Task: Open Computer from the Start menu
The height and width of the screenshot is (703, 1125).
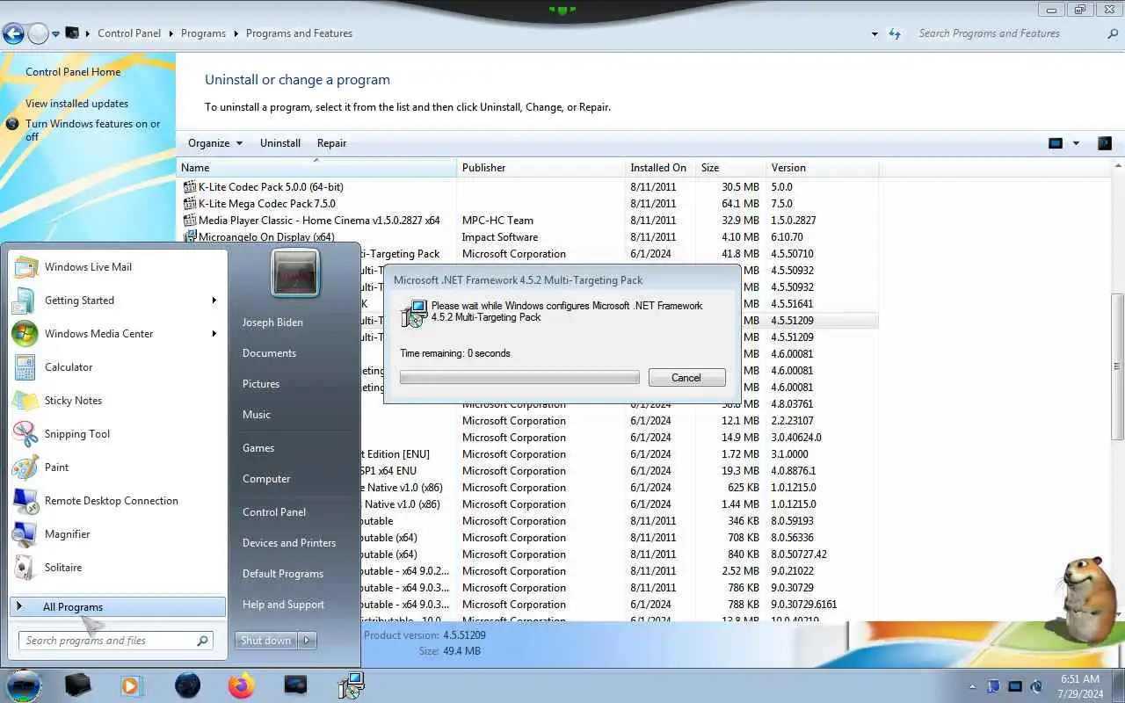Action: 266,479
